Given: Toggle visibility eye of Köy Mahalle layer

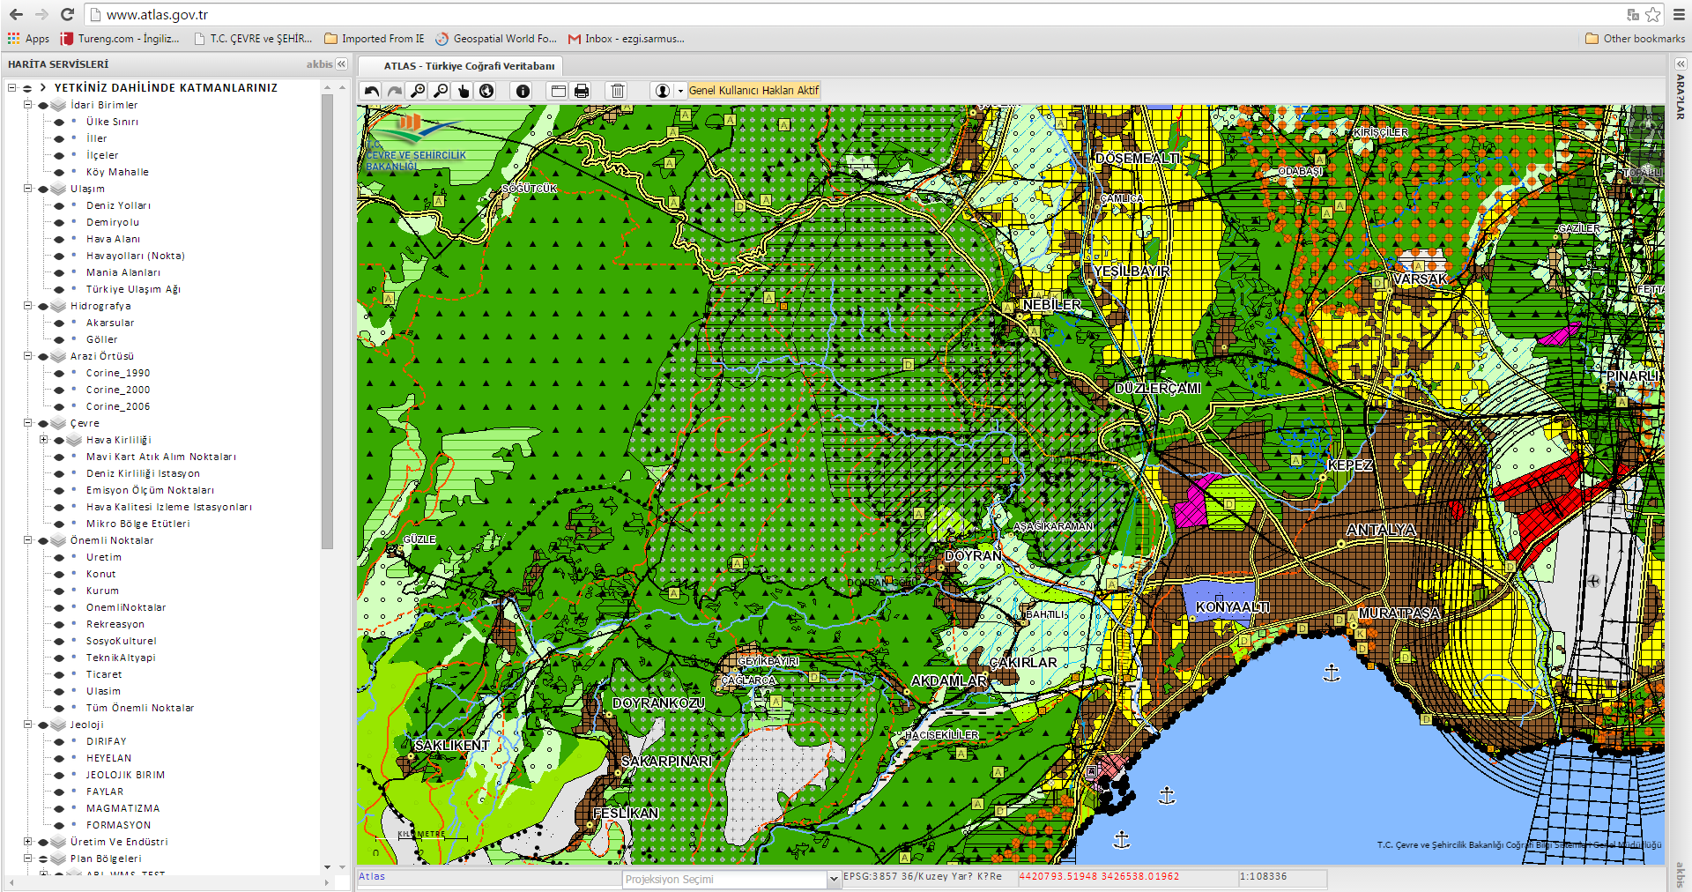Looking at the screenshot, I should (x=59, y=173).
